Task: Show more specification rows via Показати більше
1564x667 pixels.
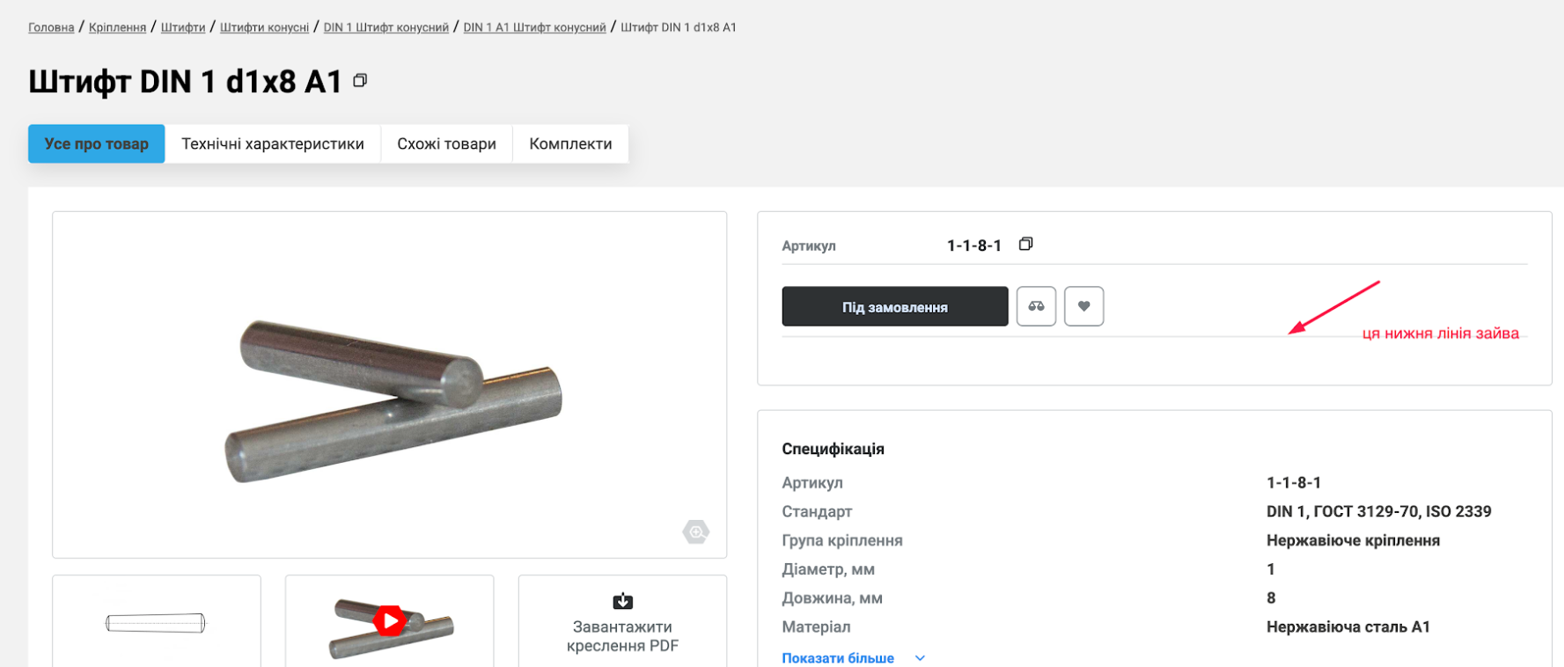Action: [x=837, y=658]
